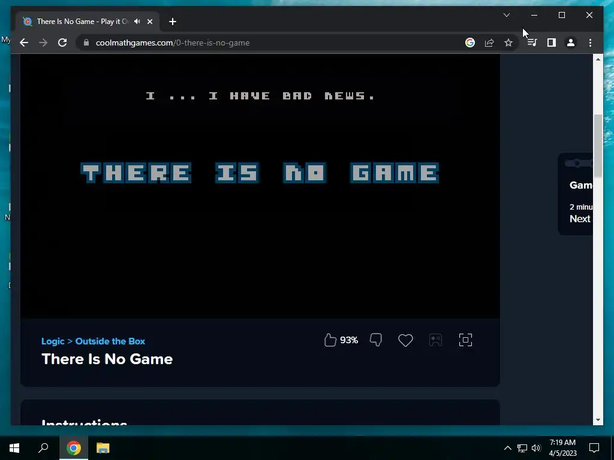614x460 pixels.
Task: Click the THERE IS NO GAME title
Action: click(x=260, y=173)
